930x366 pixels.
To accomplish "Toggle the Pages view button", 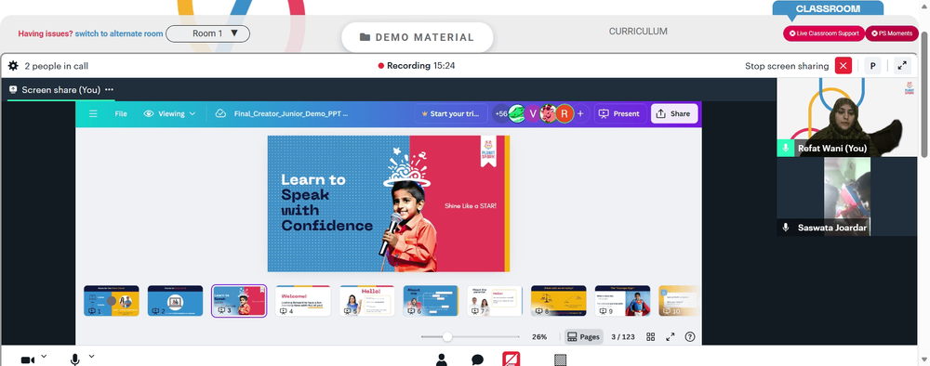I will point(584,337).
